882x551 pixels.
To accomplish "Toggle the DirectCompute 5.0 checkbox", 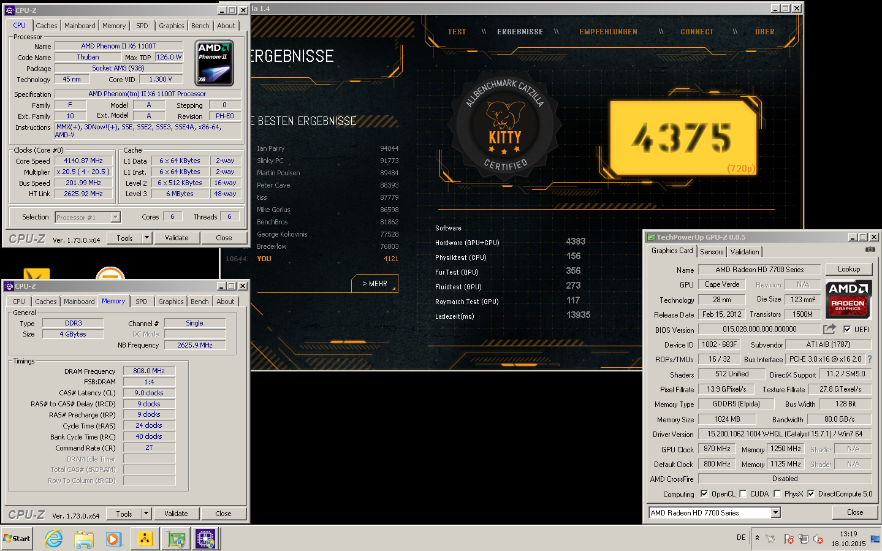I will [811, 493].
